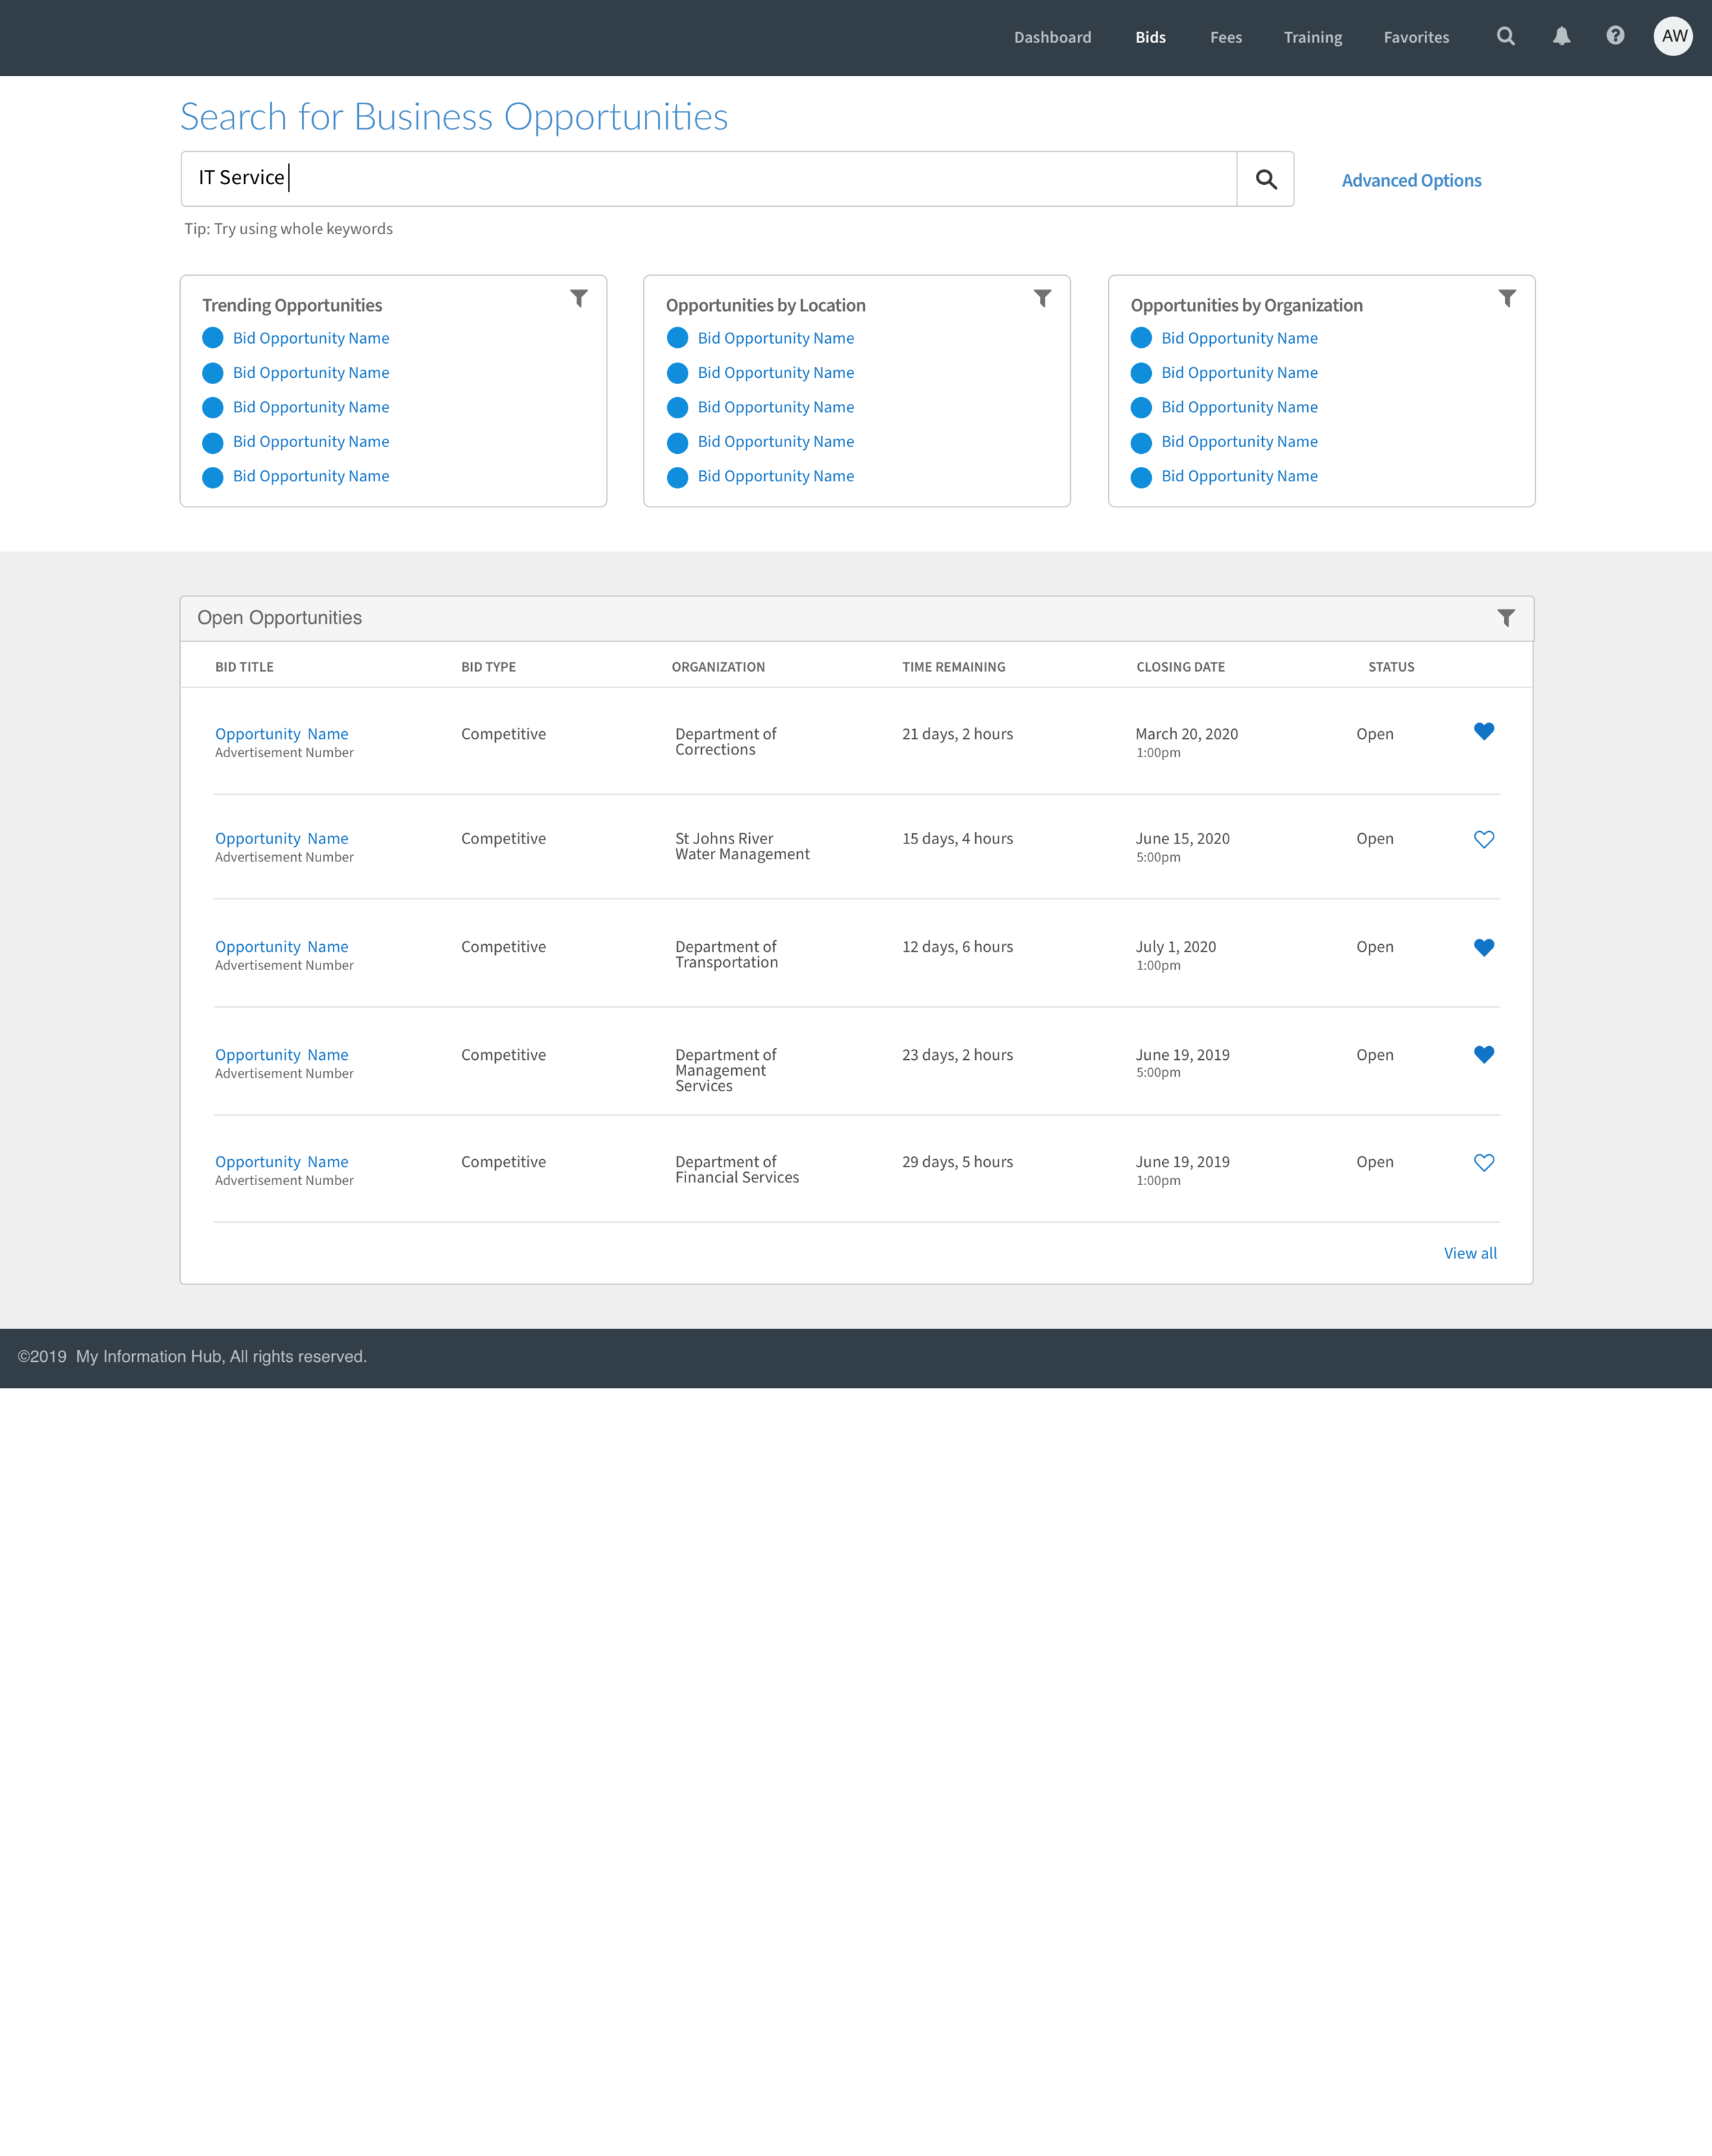Open the AW user avatar menu
This screenshot has width=1712, height=2156.
1673,37
